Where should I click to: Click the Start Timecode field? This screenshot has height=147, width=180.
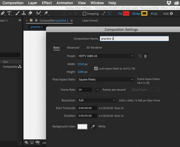pos(87,108)
